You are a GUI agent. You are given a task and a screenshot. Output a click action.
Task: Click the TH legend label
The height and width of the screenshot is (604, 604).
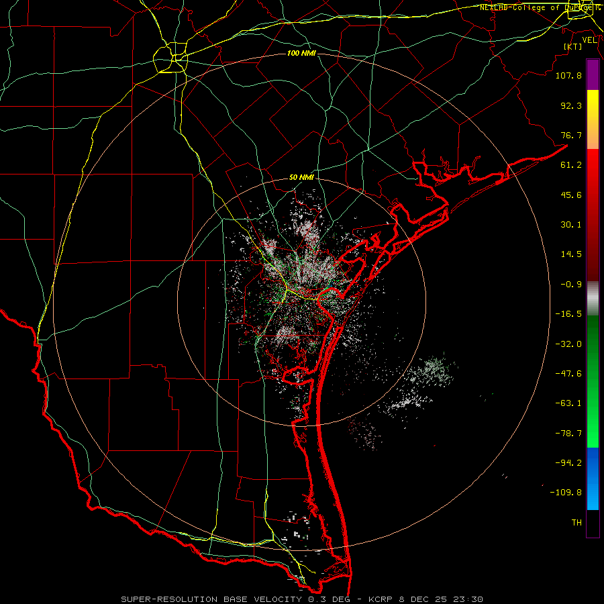[x=576, y=522]
